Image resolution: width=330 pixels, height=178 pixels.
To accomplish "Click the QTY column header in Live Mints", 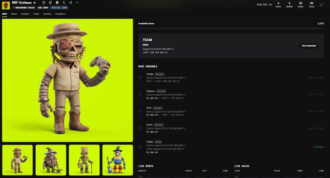I will pos(205,171).
